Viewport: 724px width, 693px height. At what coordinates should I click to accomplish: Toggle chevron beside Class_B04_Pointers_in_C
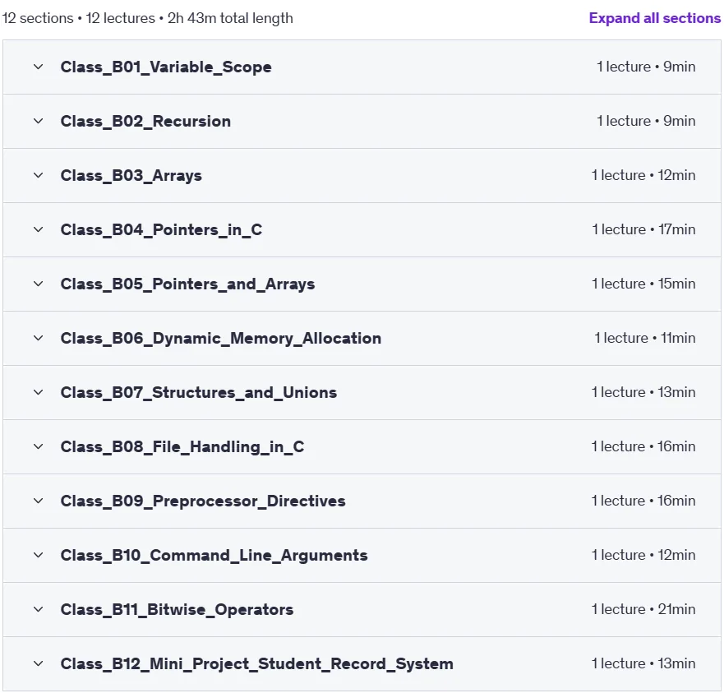pos(39,229)
